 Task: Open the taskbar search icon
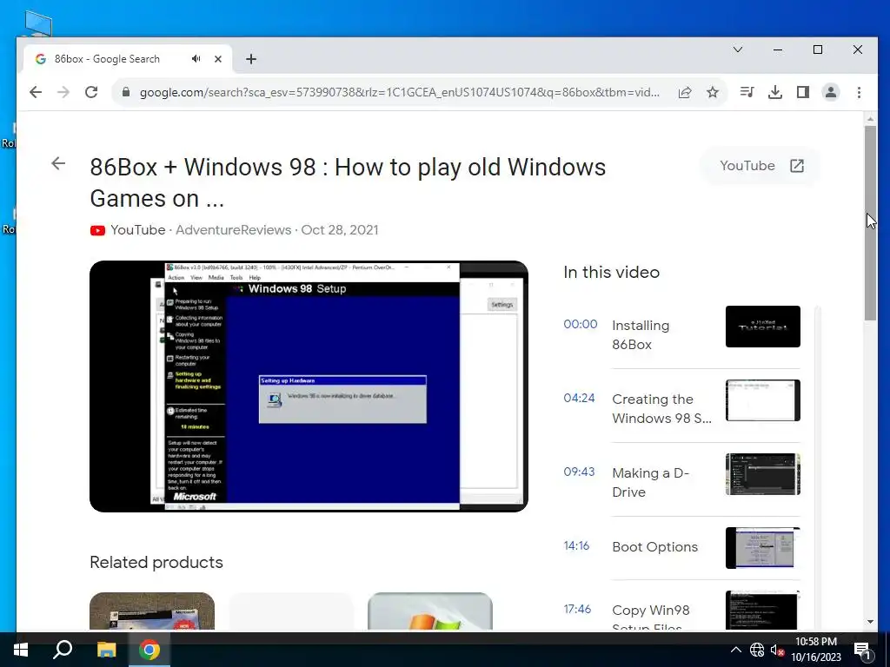coord(63,650)
